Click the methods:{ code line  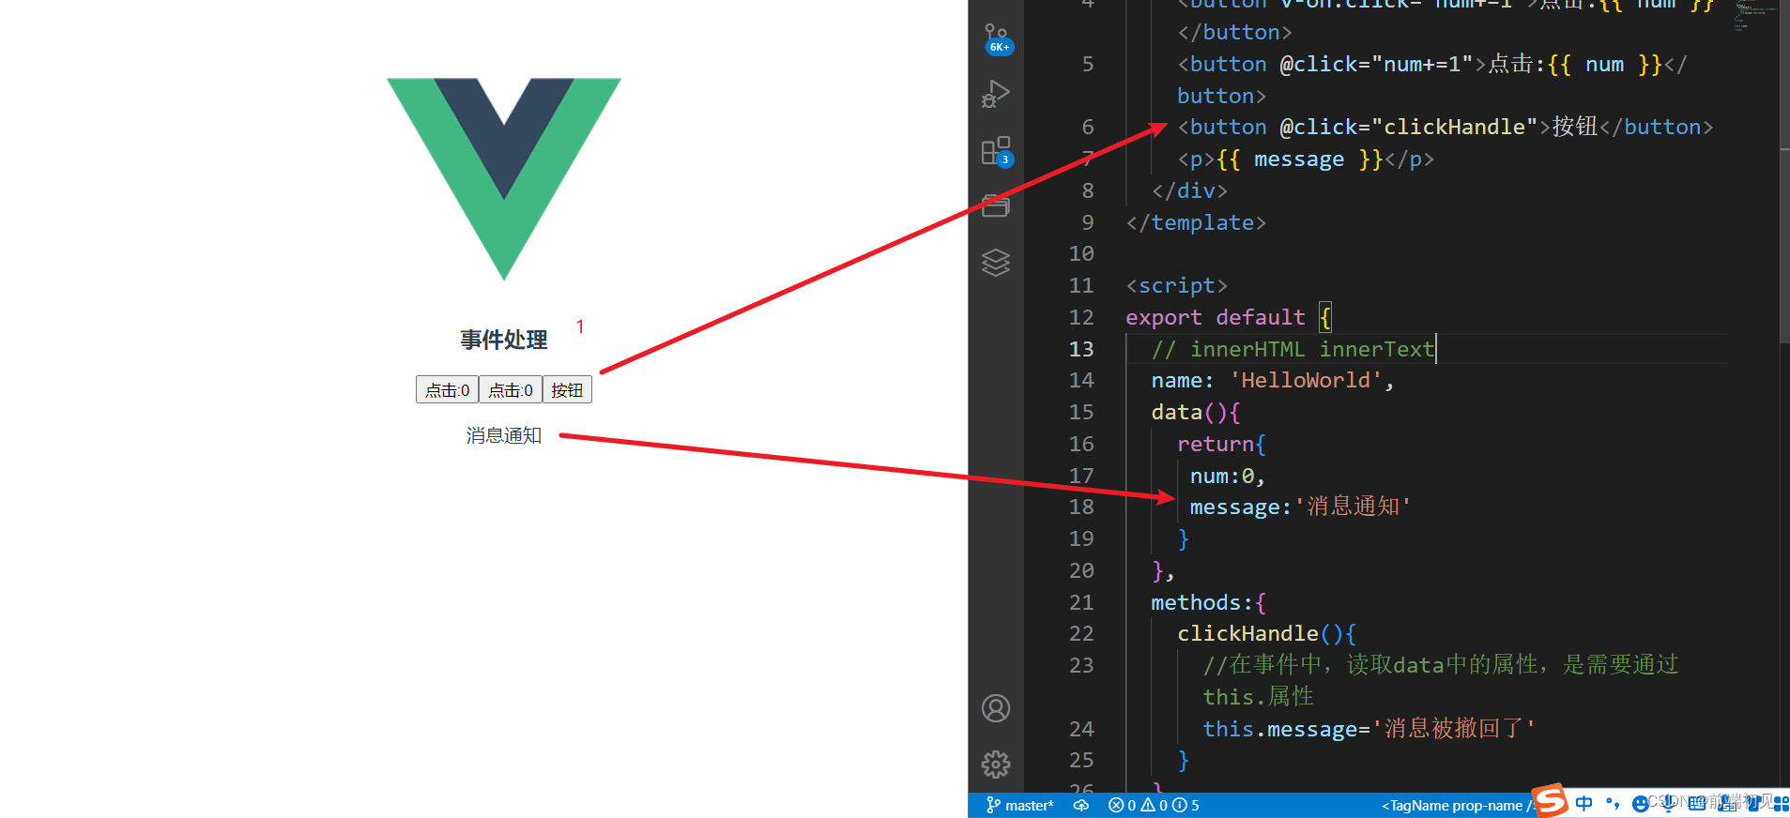point(1209,602)
